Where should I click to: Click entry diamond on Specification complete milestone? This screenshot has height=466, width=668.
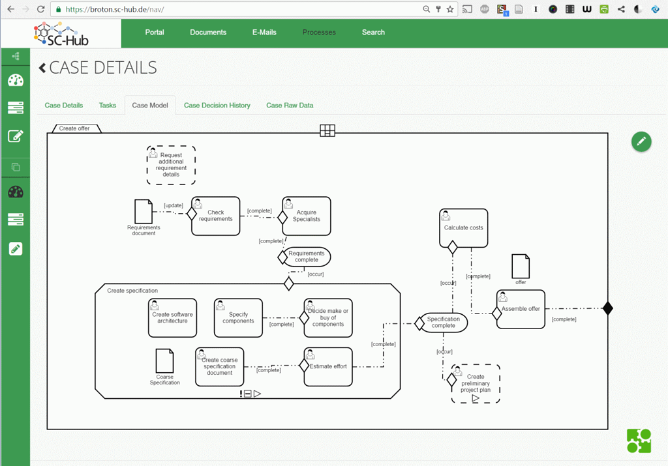coord(419,323)
